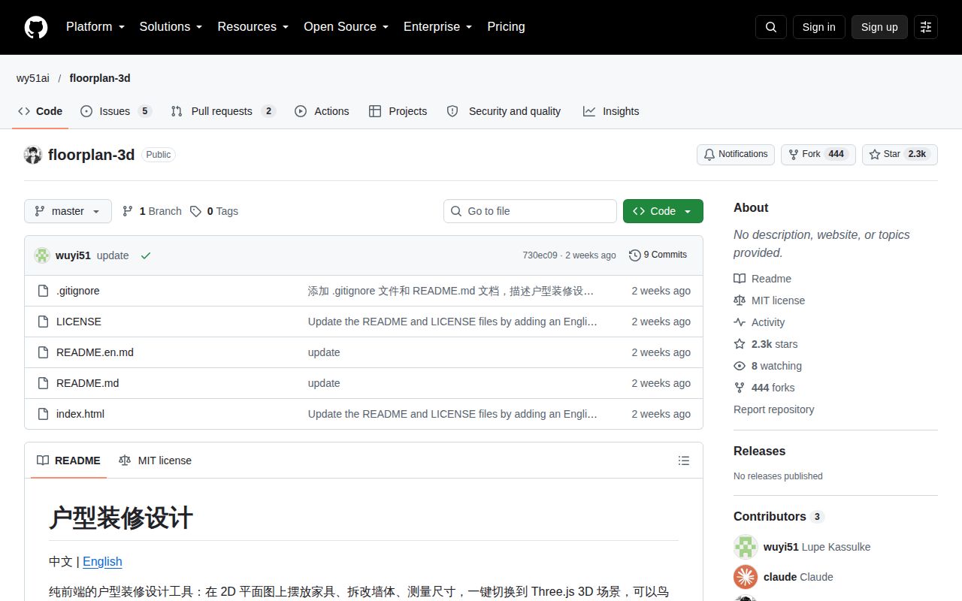Expand the master branch dropdown
Viewport: 962px width, 601px height.
68,211
